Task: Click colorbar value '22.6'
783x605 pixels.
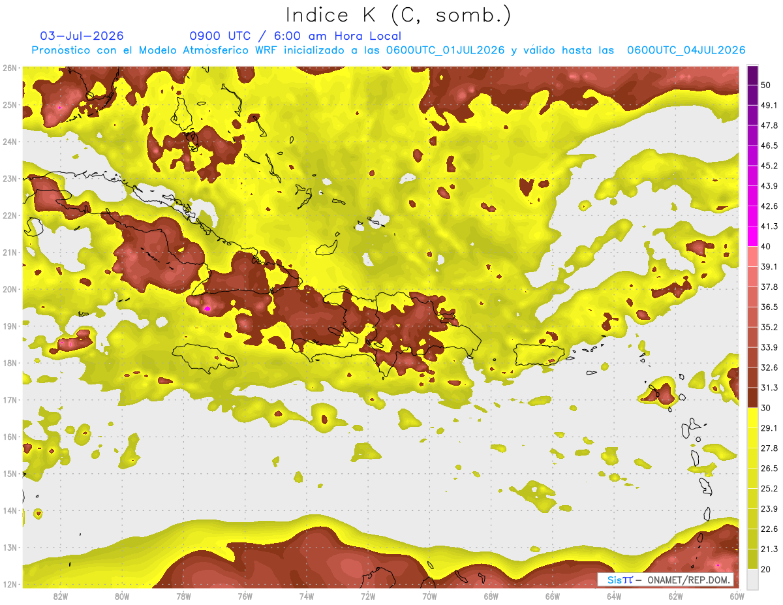Action: click(769, 529)
